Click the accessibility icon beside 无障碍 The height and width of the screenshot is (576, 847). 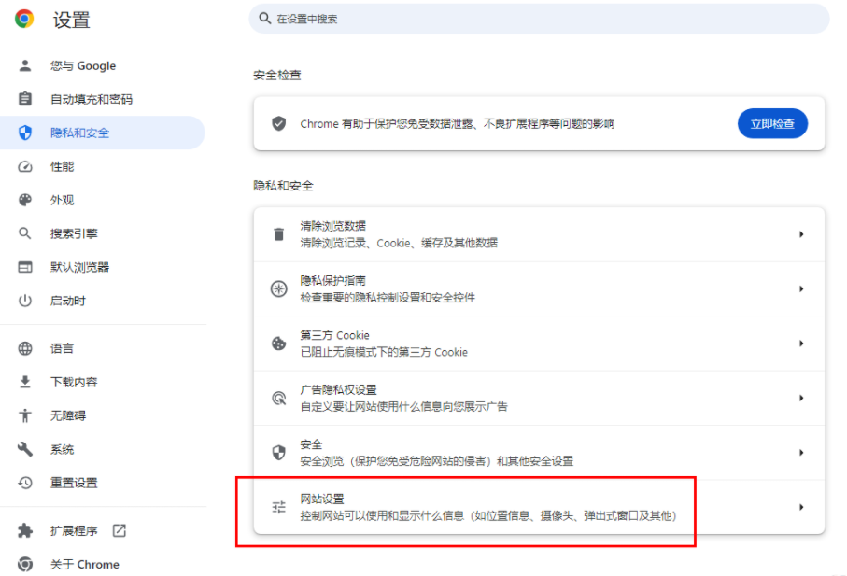pyautogui.click(x=25, y=415)
